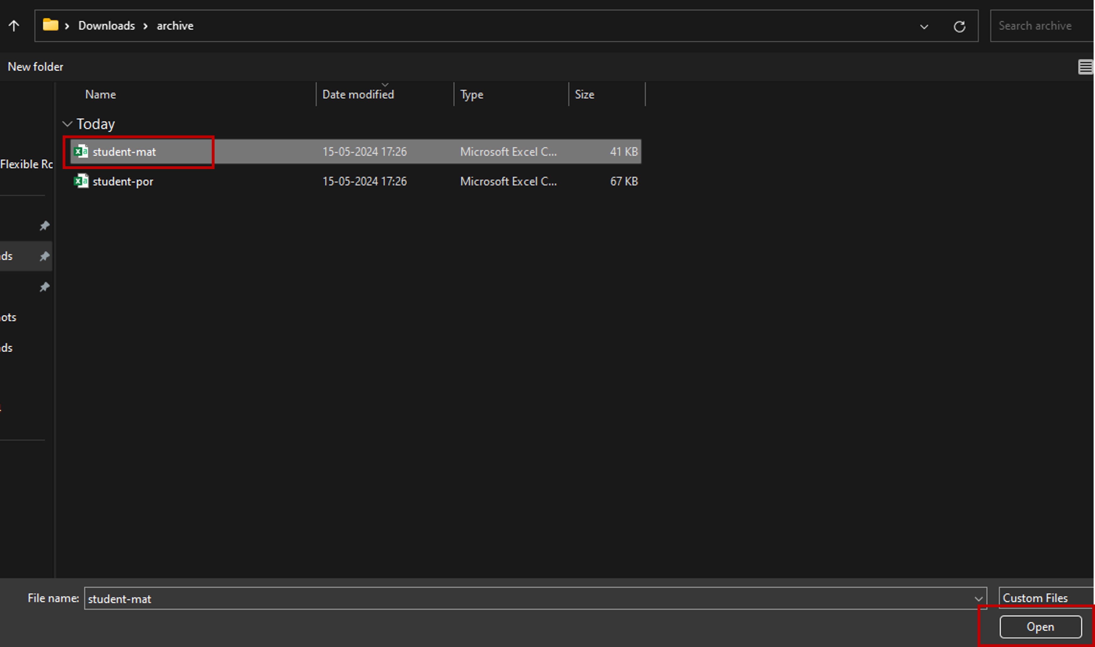Click the up-arrow navigation button
This screenshot has width=1095, height=647.
tap(14, 26)
